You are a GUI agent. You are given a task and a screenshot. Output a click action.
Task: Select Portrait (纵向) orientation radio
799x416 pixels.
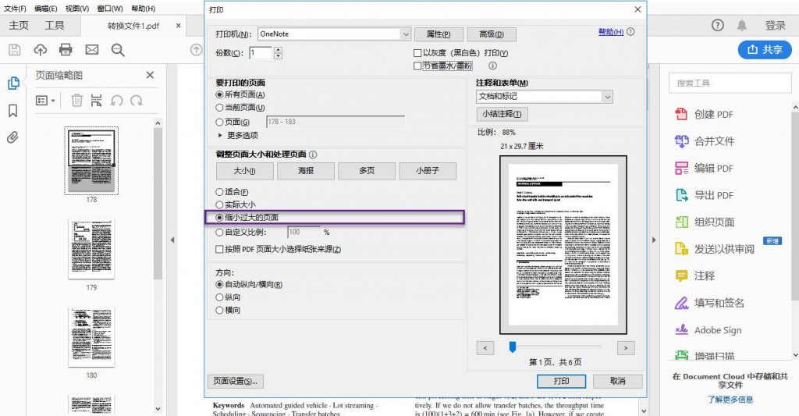point(219,297)
